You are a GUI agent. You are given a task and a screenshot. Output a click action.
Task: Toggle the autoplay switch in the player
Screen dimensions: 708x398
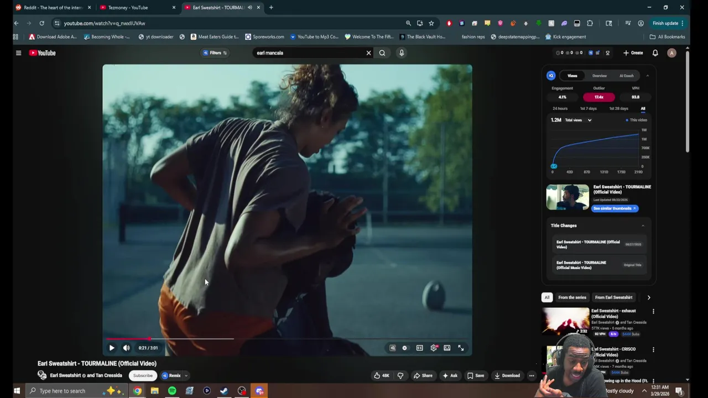coord(404,348)
